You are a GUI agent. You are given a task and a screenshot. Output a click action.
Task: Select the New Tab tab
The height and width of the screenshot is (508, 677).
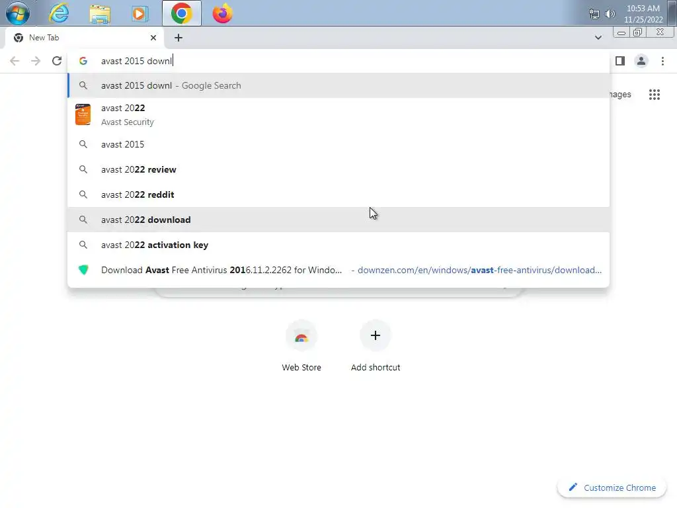84,38
